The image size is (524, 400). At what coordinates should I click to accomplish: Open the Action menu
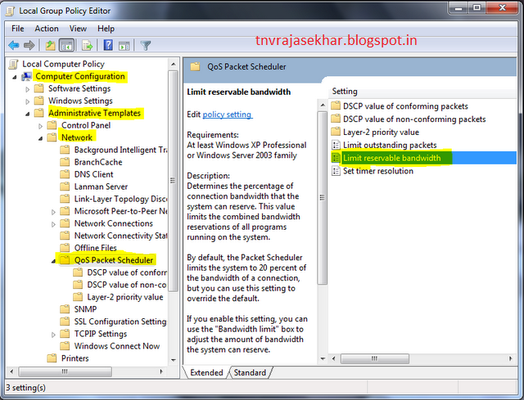(47, 29)
